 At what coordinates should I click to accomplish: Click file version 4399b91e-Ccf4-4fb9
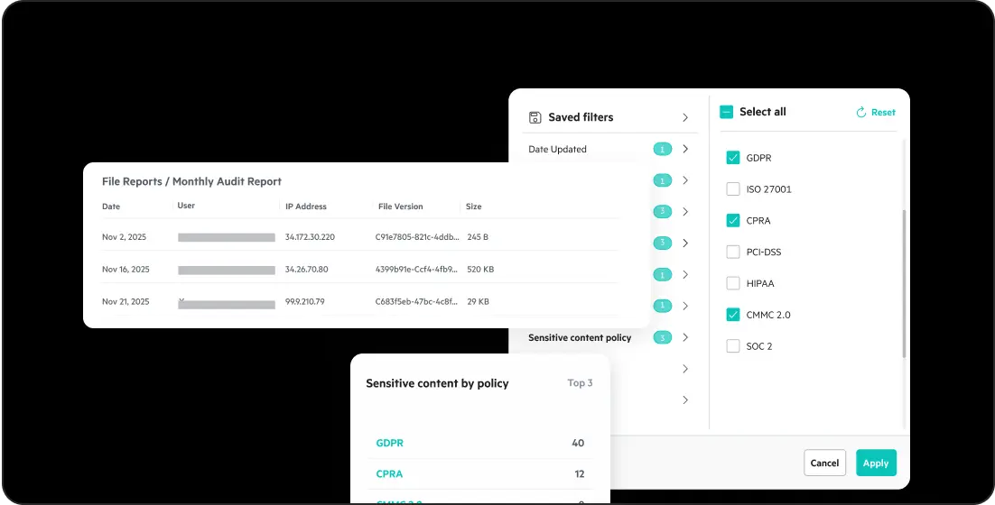click(x=417, y=270)
